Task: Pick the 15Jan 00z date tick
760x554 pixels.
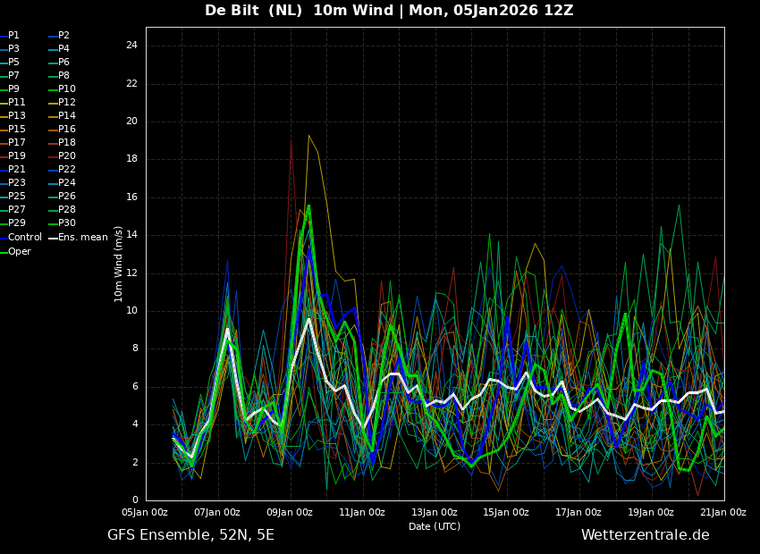Action: 507,513
